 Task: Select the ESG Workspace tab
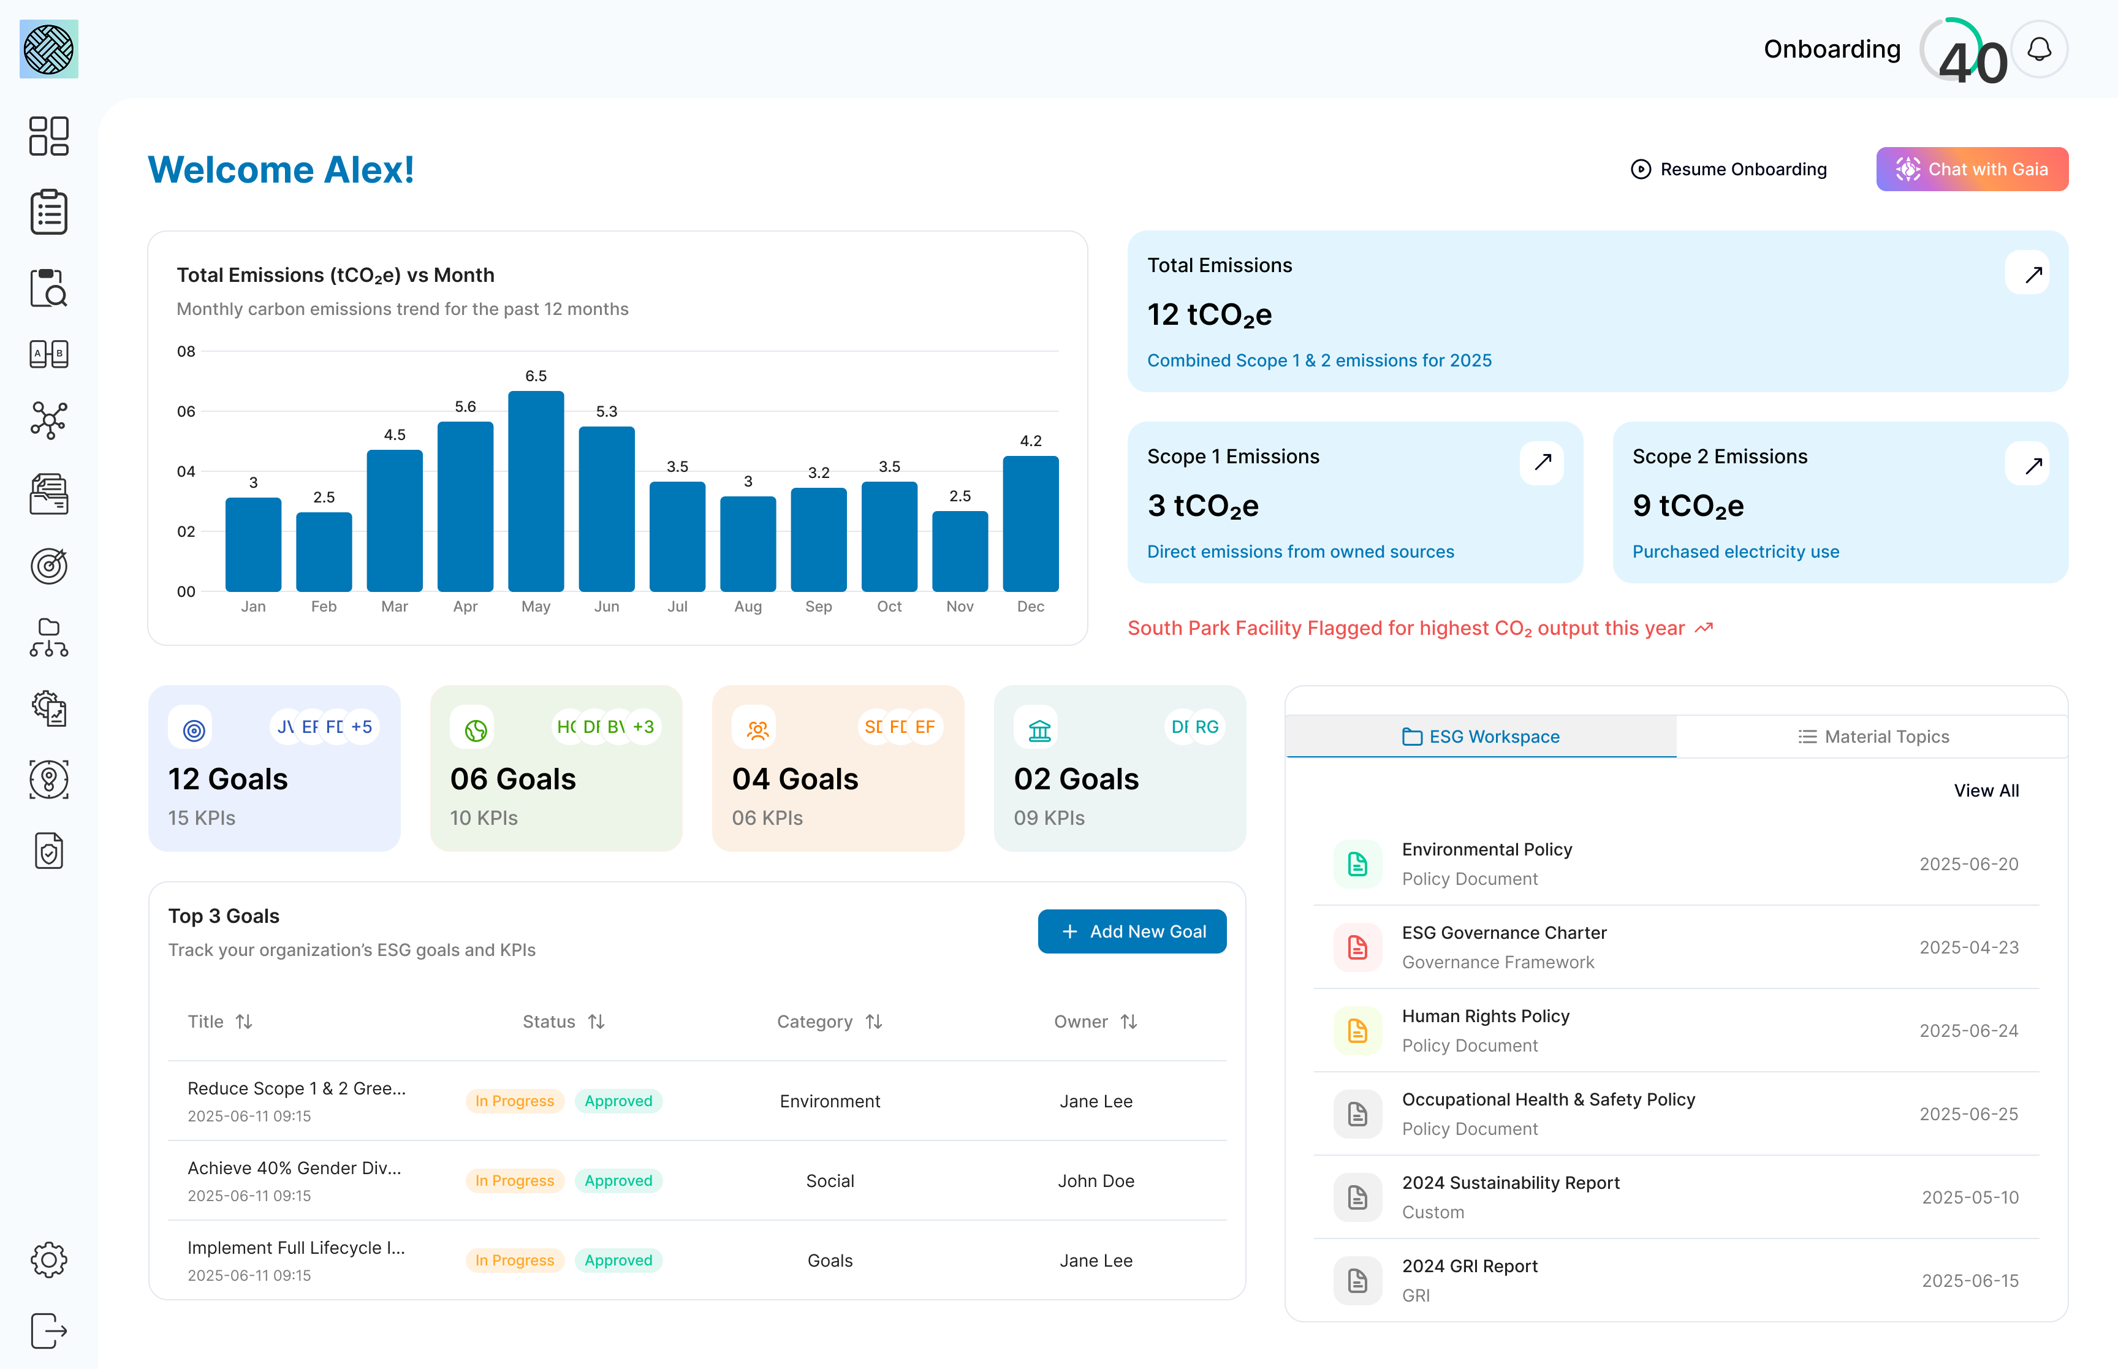point(1481,736)
